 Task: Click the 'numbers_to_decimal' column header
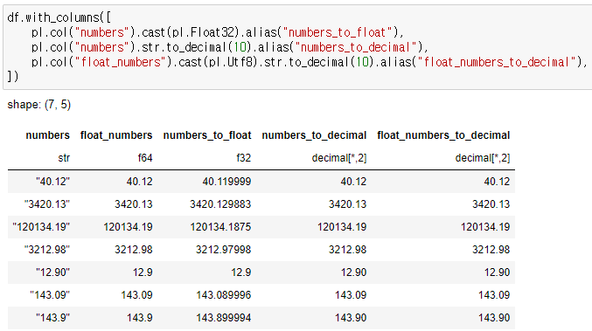(x=314, y=135)
